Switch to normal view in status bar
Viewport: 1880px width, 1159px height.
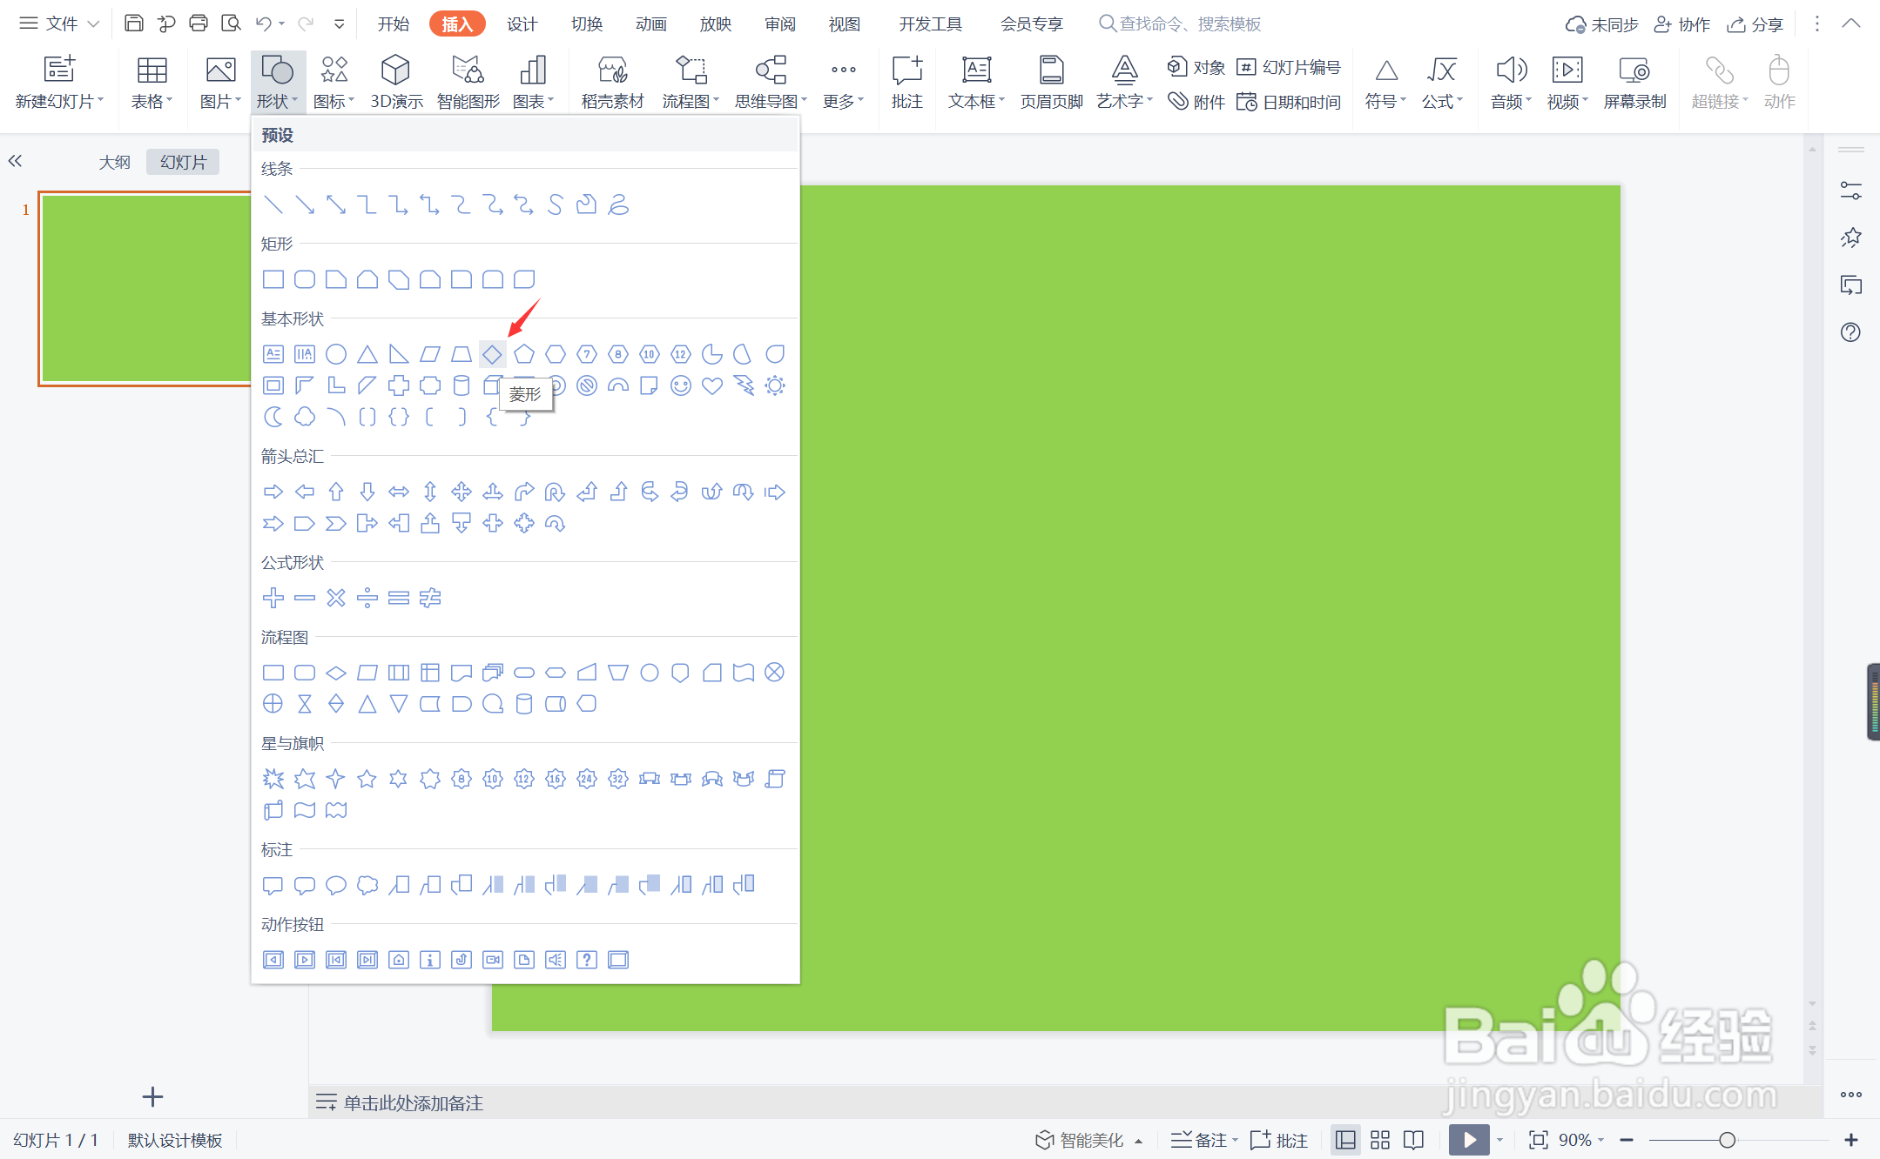click(1345, 1140)
